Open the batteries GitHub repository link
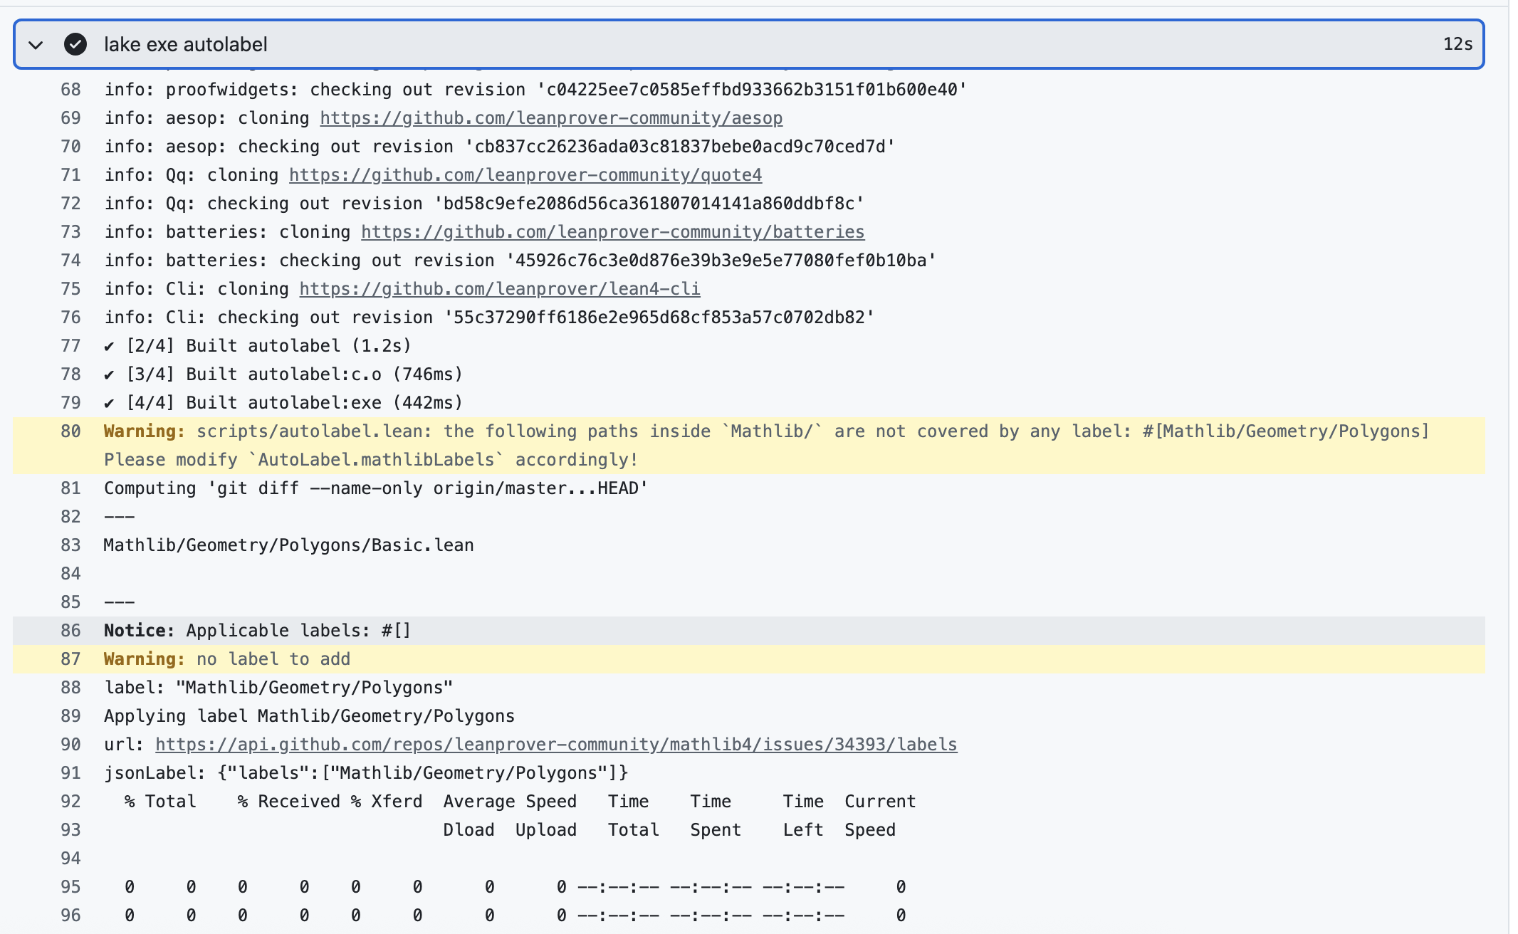This screenshot has width=1518, height=934. coord(612,232)
